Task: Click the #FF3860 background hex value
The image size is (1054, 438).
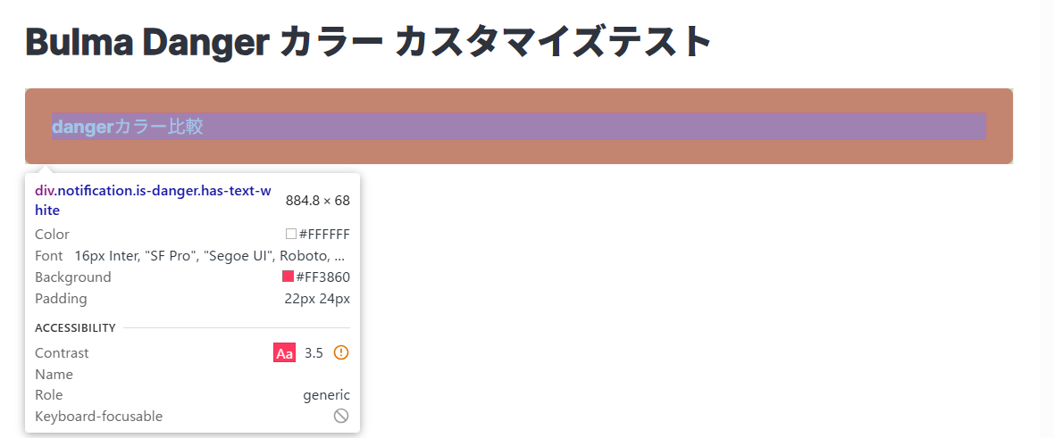Action: [322, 277]
